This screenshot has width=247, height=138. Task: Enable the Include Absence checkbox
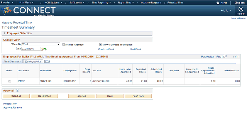point(63,44)
